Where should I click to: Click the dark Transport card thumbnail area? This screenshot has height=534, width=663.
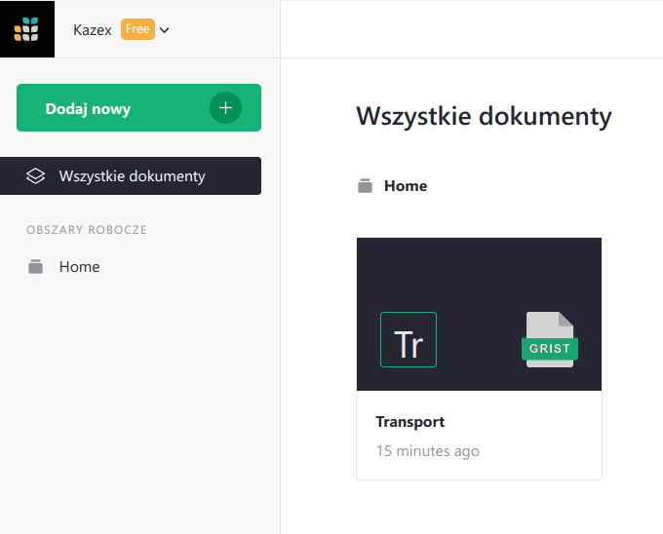pos(479,314)
